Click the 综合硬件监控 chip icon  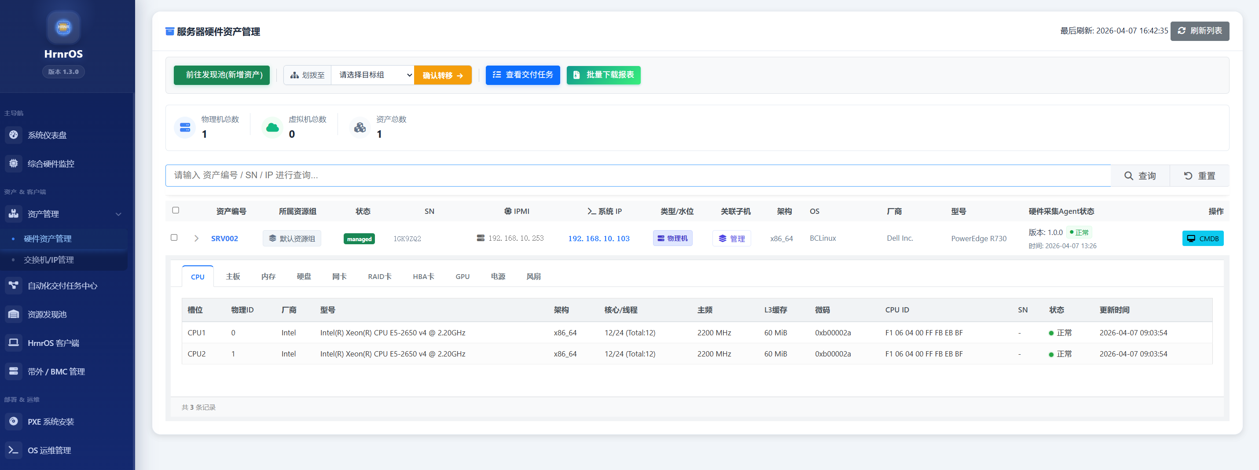14,163
